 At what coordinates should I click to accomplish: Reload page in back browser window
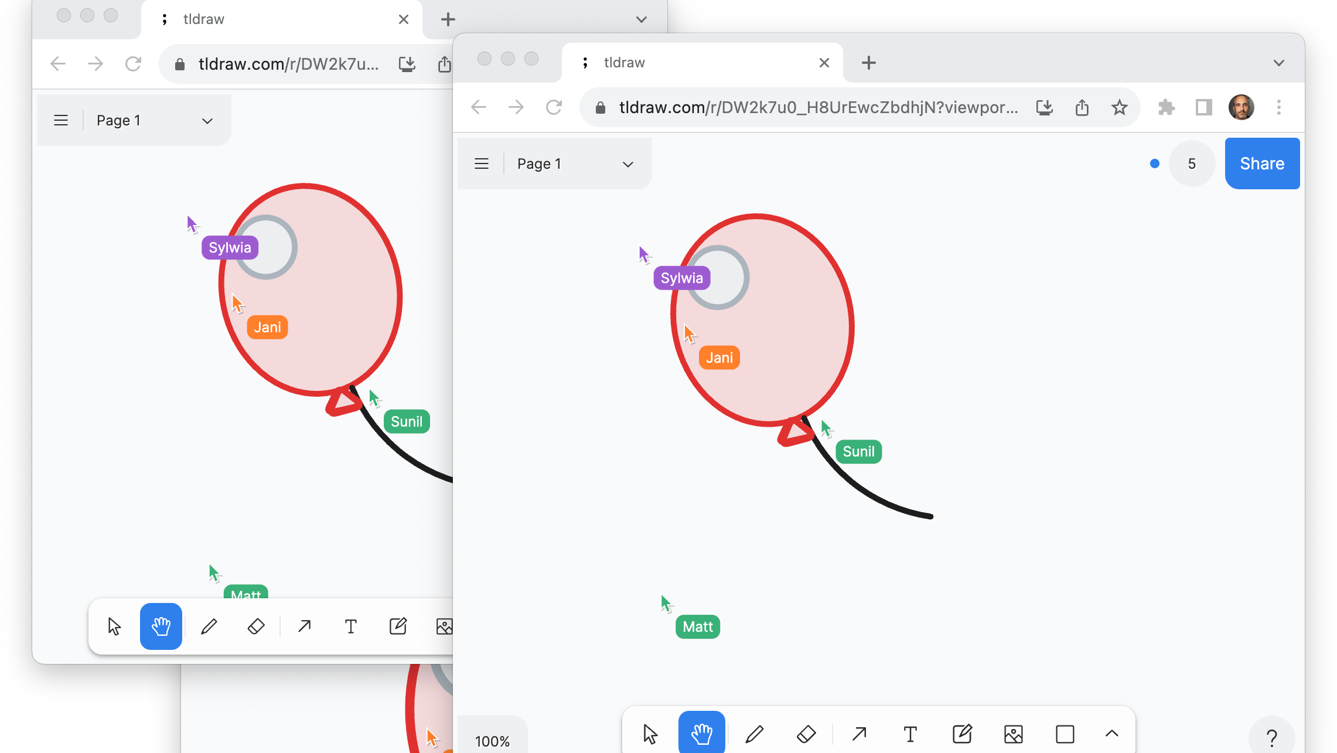tap(133, 64)
